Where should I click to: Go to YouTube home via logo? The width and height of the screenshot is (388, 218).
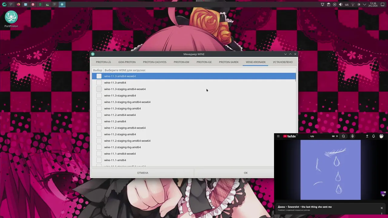[x=289, y=136]
